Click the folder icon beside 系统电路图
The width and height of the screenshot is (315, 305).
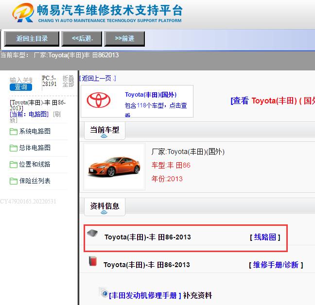click(x=14, y=132)
